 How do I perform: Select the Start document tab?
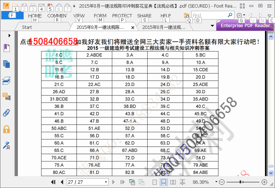27,27
